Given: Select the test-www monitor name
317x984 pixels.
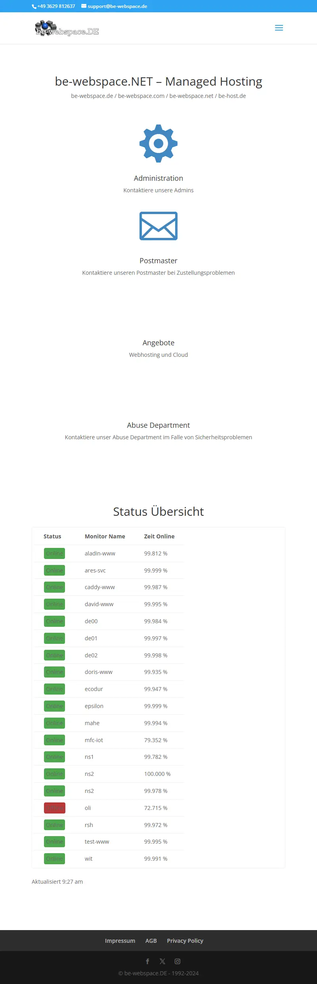Looking at the screenshot, I should pyautogui.click(x=97, y=842).
